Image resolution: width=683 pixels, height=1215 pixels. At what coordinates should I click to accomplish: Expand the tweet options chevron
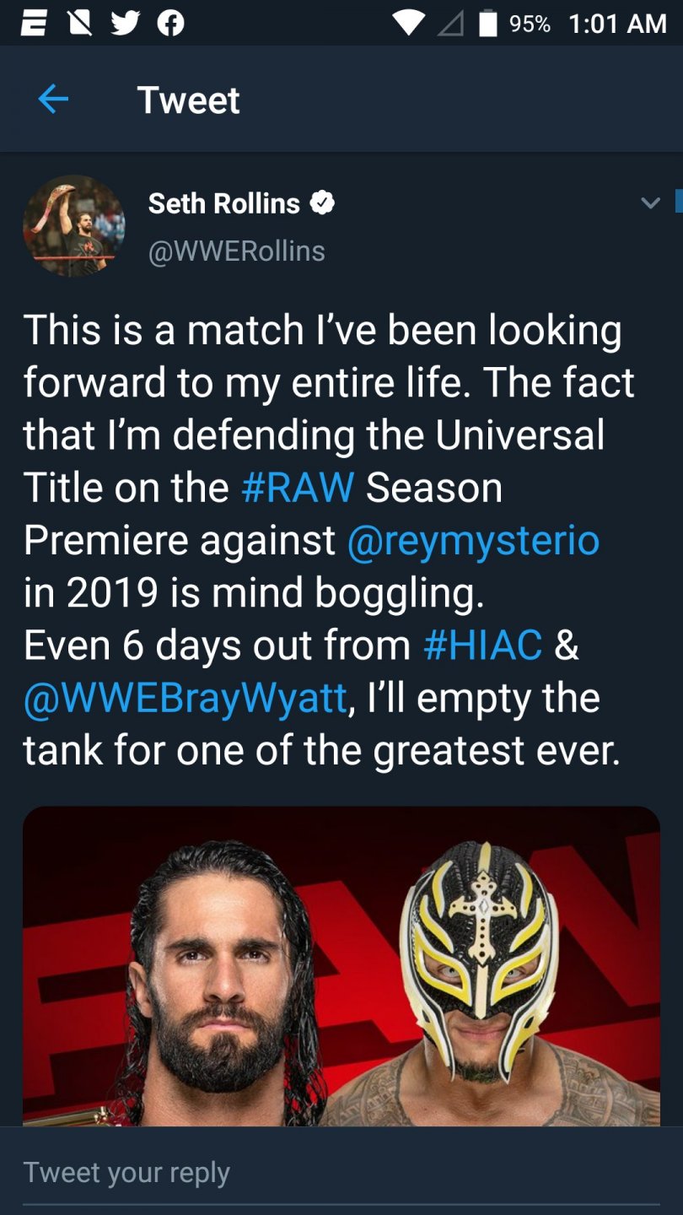650,203
